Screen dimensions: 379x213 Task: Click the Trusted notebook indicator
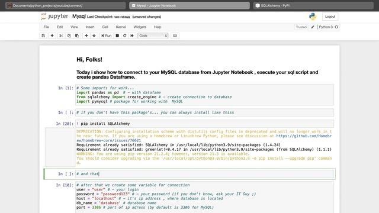click(x=301, y=27)
